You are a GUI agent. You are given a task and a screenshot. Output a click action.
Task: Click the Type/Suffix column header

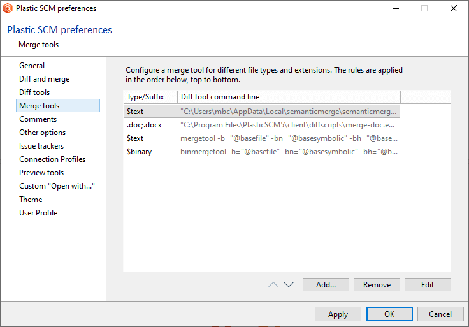(150, 97)
